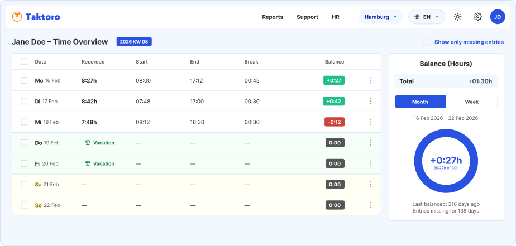This screenshot has width=516, height=246.
Task: Click the Taktoro logo icon
Action: click(17, 16)
